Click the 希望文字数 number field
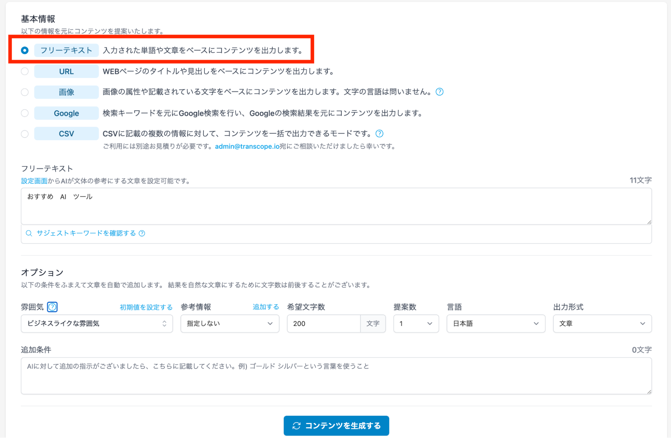Image resolution: width=671 pixels, height=438 pixels. 323,324
